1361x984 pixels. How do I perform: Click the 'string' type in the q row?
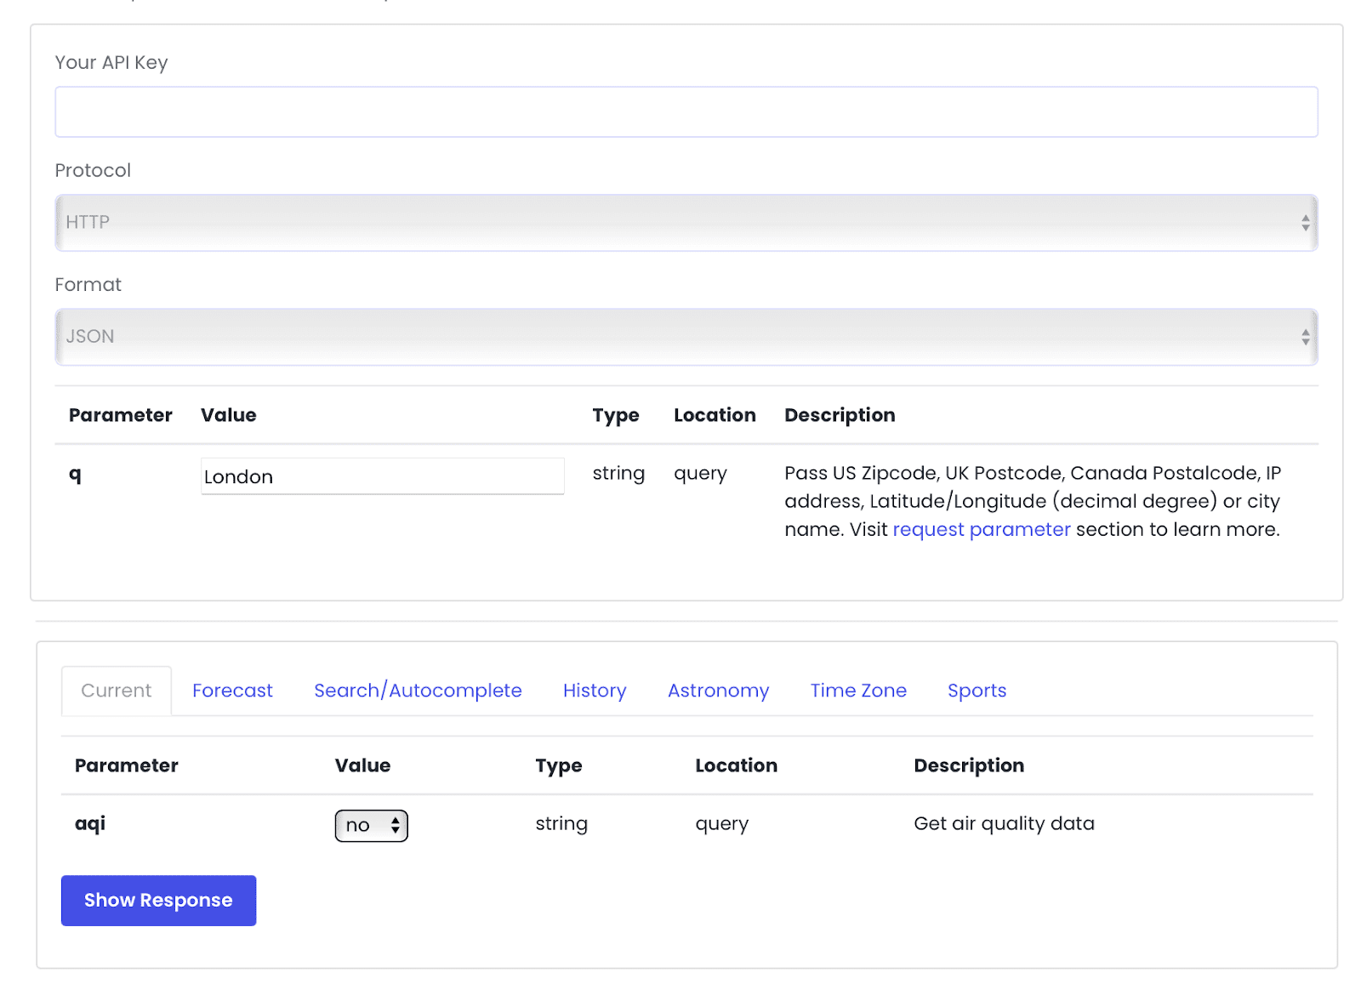pyautogui.click(x=618, y=474)
